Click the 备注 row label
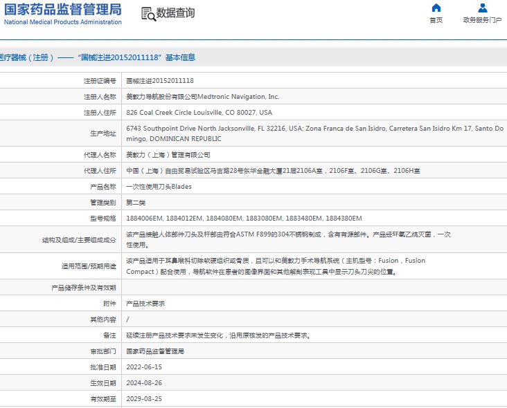 (109, 335)
